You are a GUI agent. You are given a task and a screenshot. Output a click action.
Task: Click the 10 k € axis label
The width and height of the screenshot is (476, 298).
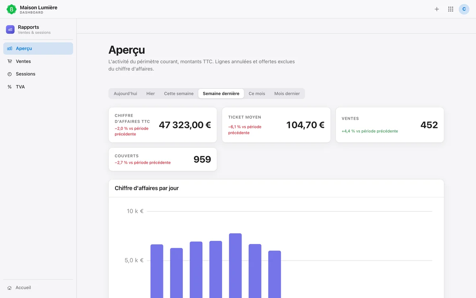[135, 211]
